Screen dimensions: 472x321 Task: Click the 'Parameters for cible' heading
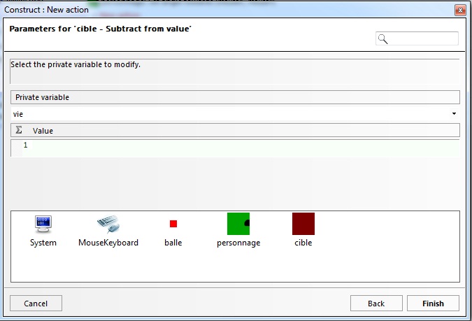pos(100,29)
